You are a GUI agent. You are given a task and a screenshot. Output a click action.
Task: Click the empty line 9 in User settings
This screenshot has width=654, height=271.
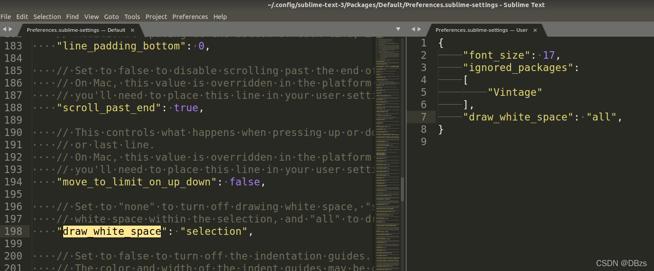pos(545,142)
